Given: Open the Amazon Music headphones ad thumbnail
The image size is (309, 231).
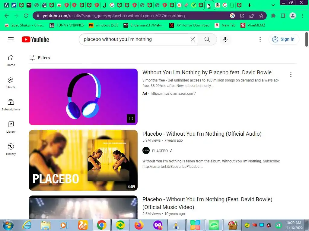Looking at the screenshot, I should click(83, 97).
